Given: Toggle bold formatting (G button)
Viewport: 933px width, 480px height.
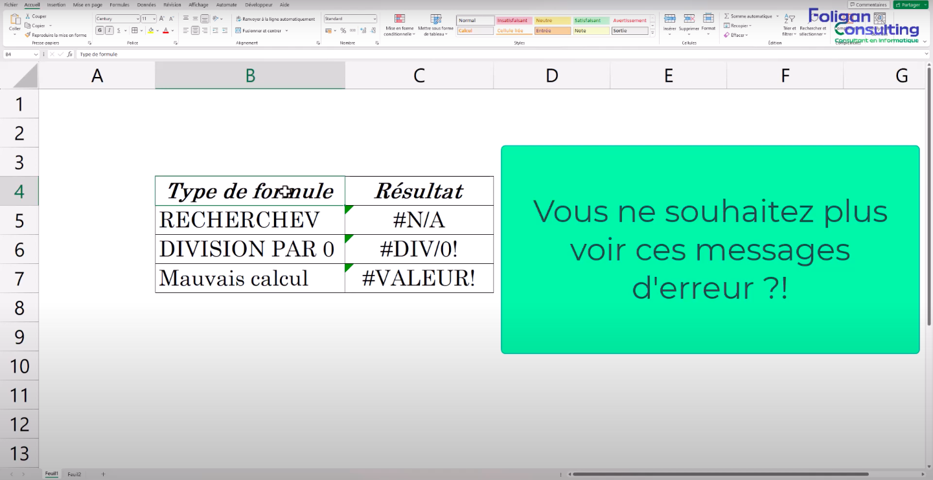Looking at the screenshot, I should [100, 30].
